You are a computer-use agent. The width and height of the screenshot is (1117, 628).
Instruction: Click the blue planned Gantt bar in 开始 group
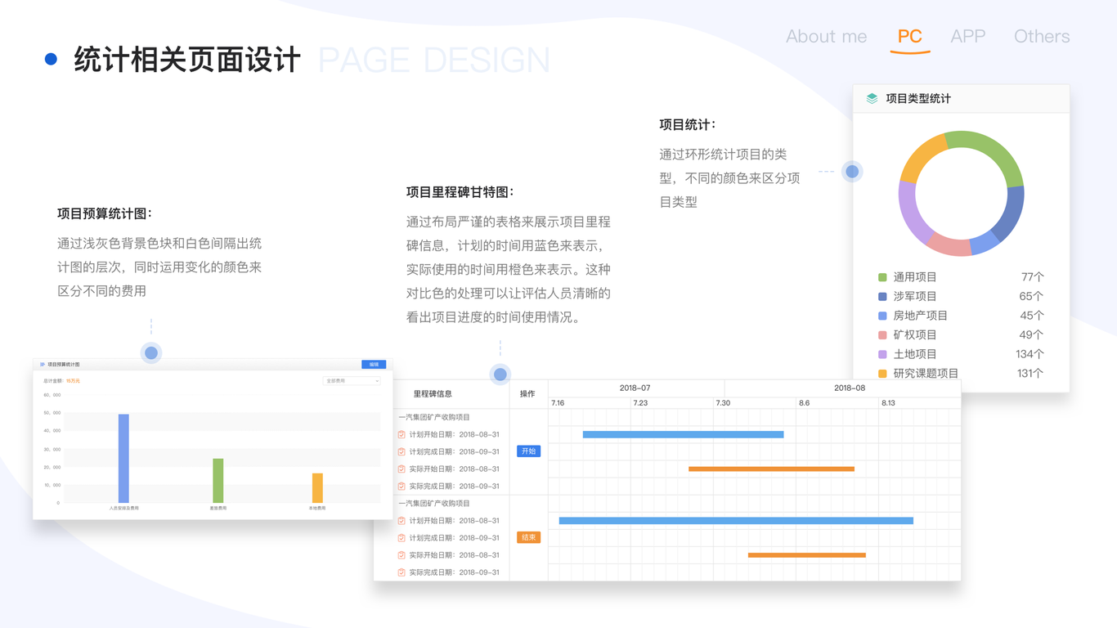(683, 434)
